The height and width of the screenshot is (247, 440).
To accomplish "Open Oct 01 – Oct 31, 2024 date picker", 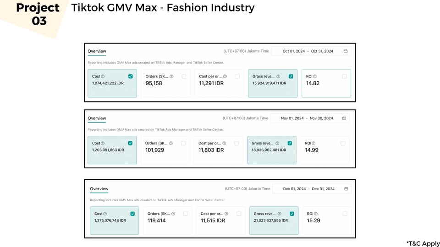I will click(x=311, y=51).
